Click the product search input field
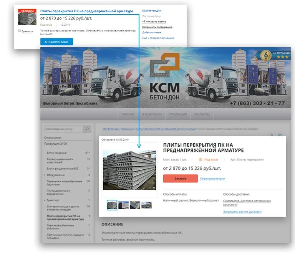Image resolution: width=295 pixels, height=258 pixels. click(64, 129)
